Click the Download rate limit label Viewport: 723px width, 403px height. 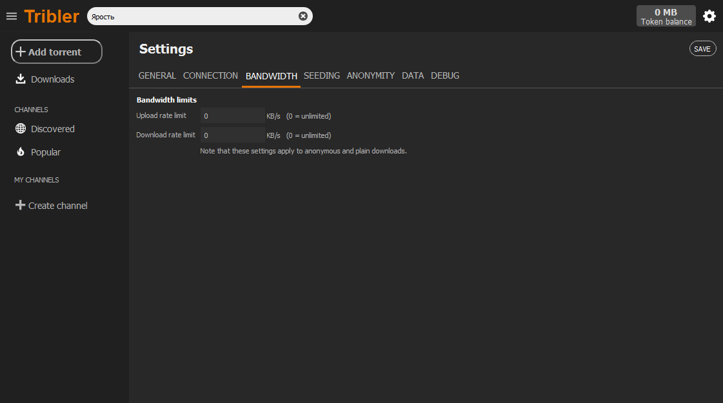click(x=166, y=135)
